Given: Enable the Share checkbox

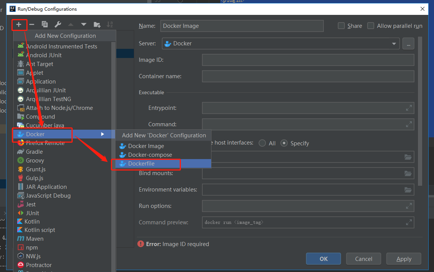Looking at the screenshot, I should pos(341,26).
